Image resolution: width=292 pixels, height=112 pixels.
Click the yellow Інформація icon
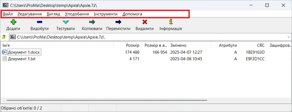point(171,22)
